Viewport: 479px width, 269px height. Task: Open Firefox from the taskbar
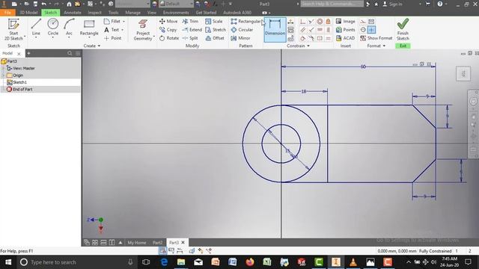tap(250, 262)
